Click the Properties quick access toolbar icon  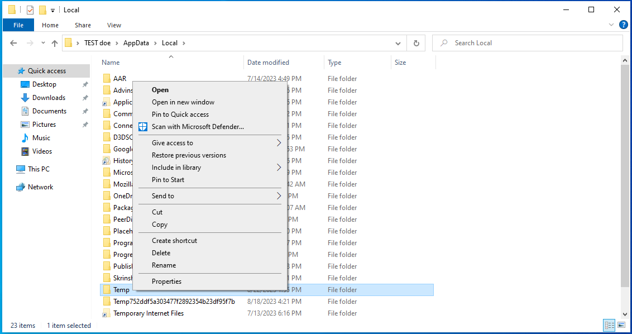click(30, 10)
